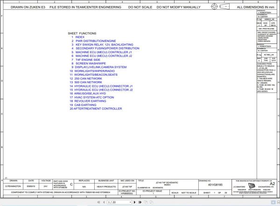Click the JZ140 T4F SCHEMATIC title
This screenshot has height=206, width=280.
pos(167,183)
